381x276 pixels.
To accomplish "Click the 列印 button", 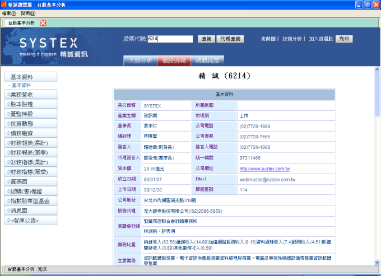I will pos(344,39).
